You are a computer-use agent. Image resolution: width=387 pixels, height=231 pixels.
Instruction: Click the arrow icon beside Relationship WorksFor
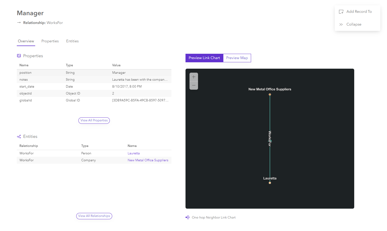pyautogui.click(x=18, y=23)
